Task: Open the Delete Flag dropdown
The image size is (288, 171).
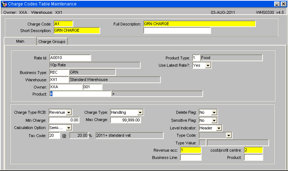Action: click(214, 112)
